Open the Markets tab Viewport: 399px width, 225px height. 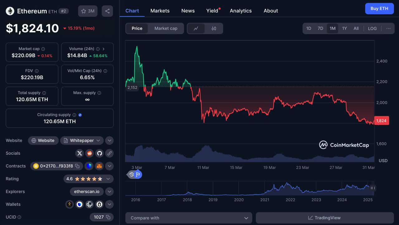[x=160, y=11]
